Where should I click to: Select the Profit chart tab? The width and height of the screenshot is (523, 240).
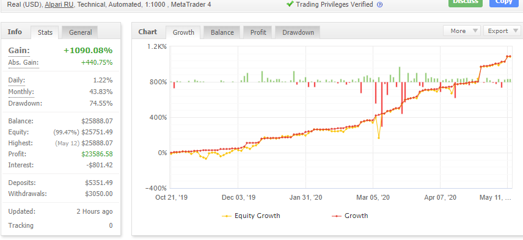point(258,32)
